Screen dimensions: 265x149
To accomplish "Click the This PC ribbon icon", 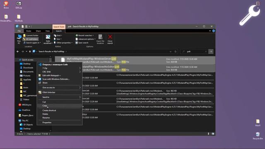I will (x=19, y=39).
